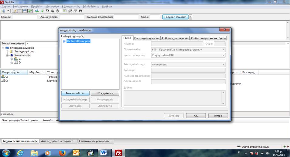Click the synchronized browsing toolbar icon
This screenshot has height=157, width=290.
tap(75, 11)
